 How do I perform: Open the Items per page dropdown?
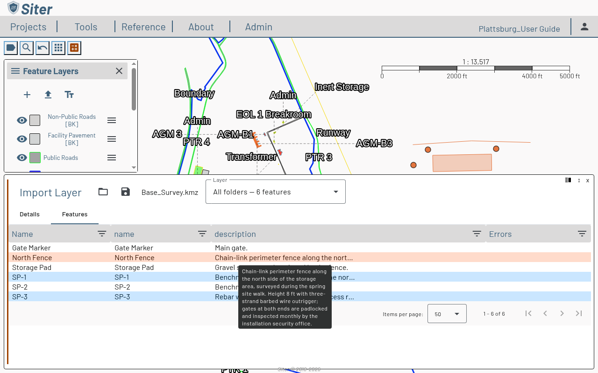pos(447,314)
